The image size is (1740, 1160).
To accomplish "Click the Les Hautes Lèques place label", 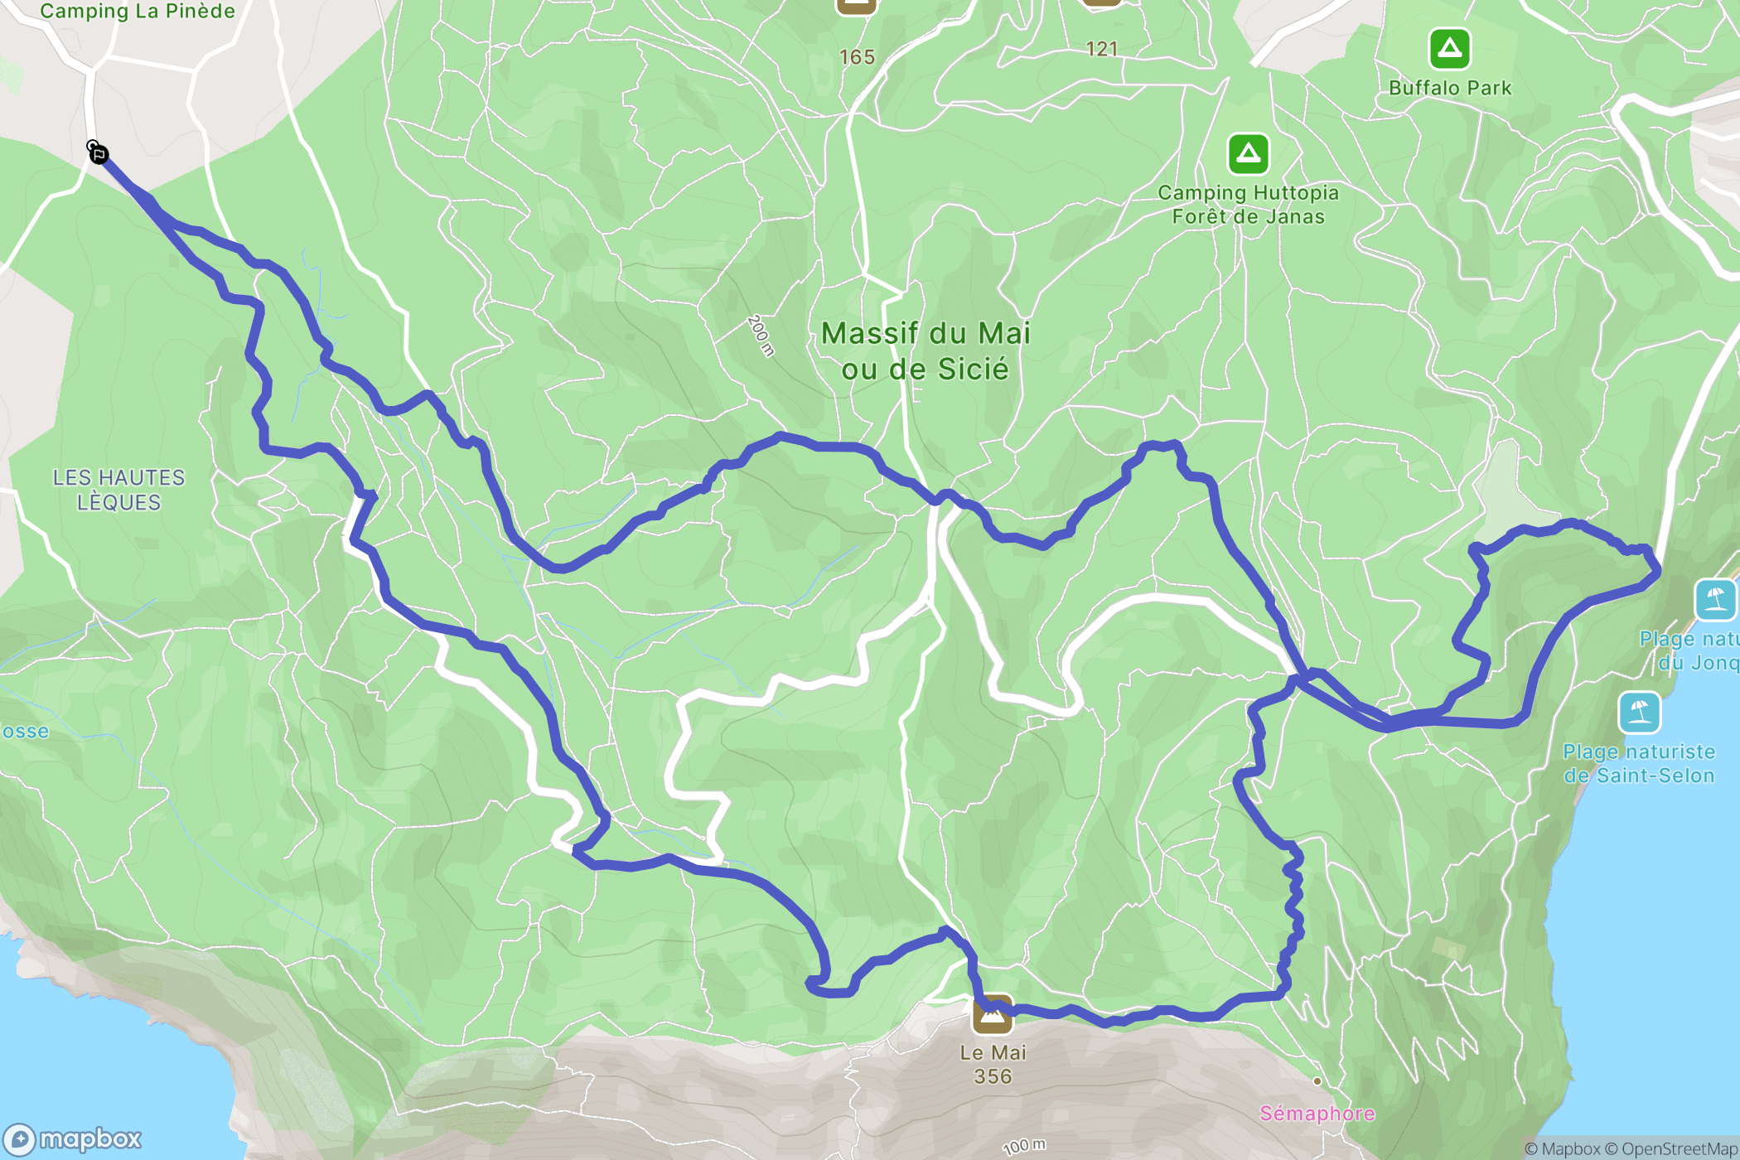I will (x=119, y=490).
